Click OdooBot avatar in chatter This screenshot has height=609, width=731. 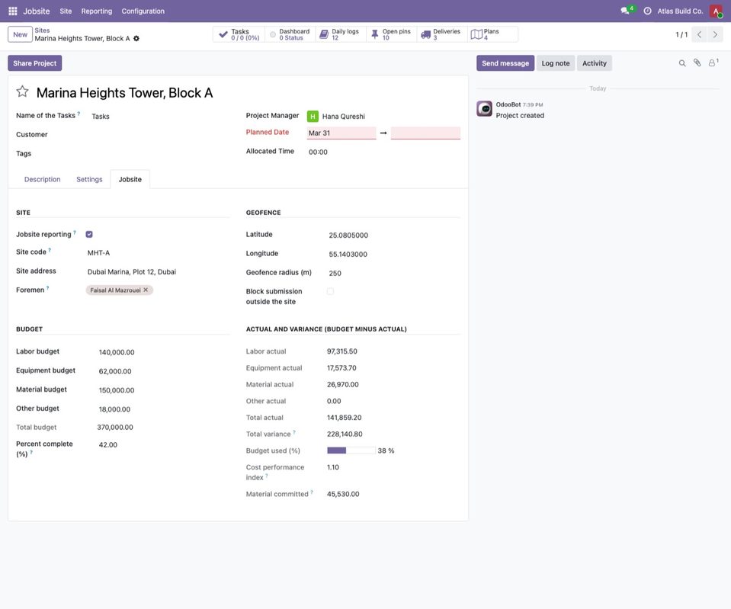[484, 109]
